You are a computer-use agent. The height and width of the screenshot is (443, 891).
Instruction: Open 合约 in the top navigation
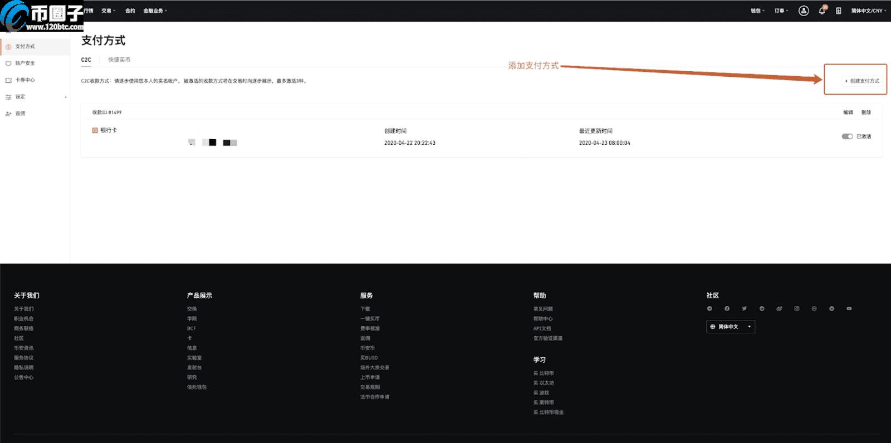[x=130, y=11]
